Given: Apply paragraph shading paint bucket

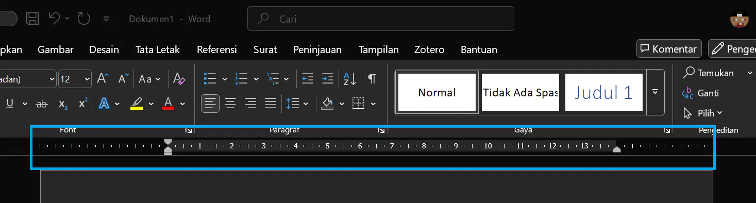Looking at the screenshot, I should [x=327, y=104].
